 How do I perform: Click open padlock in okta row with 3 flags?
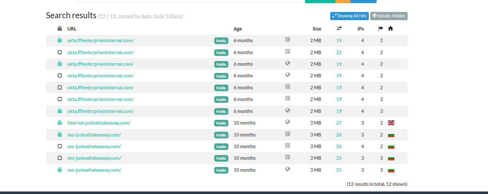click(59, 99)
